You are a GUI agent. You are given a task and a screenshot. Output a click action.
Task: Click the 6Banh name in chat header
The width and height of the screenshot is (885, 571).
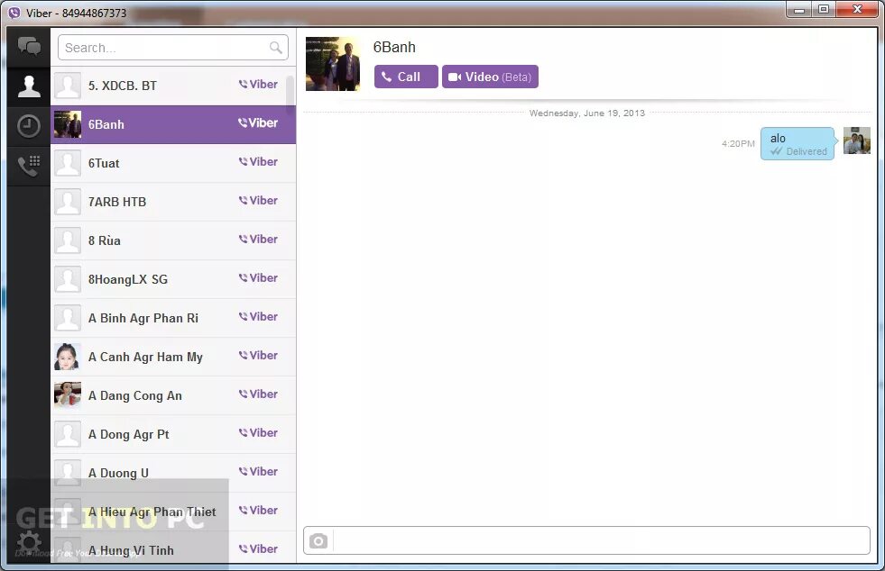394,48
